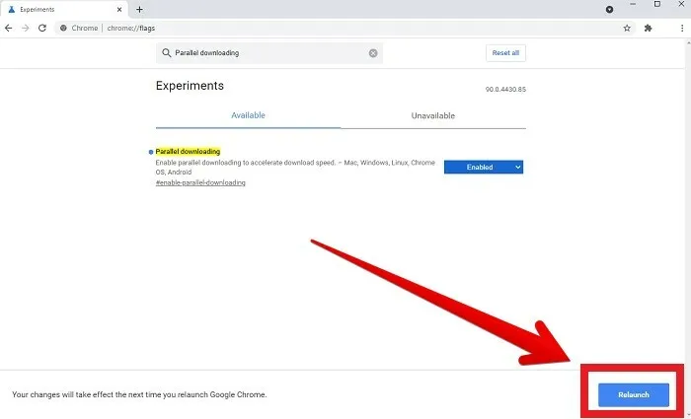Clear the flags search field

pyautogui.click(x=373, y=53)
